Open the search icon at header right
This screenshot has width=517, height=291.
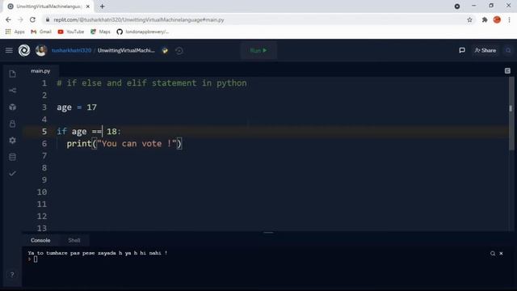click(508, 50)
